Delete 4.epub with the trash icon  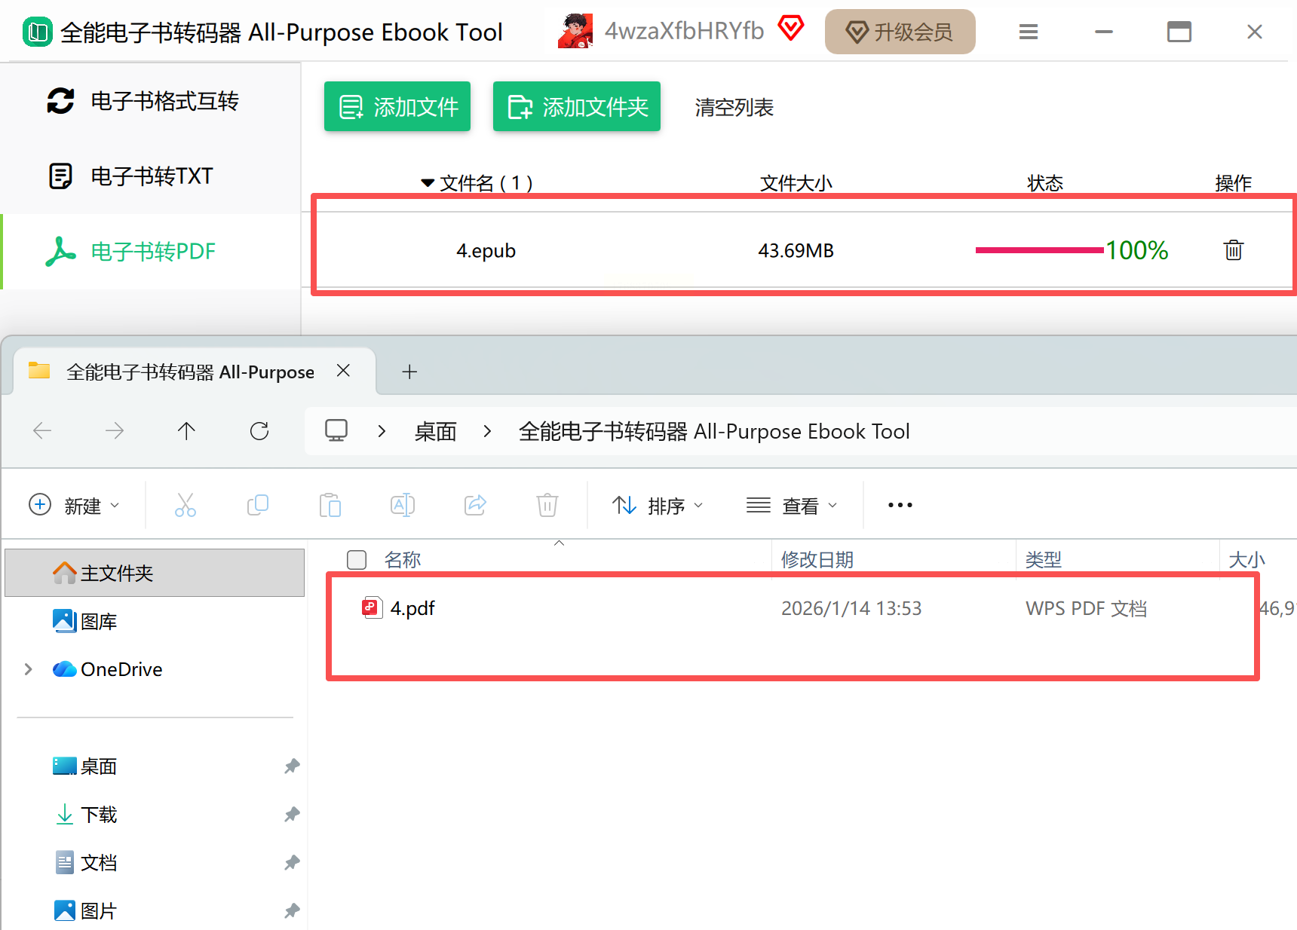[x=1234, y=249]
